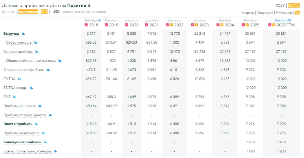Open the chart icon next to Выручка
This screenshot has height=158, width=304.
click(x=23, y=34)
